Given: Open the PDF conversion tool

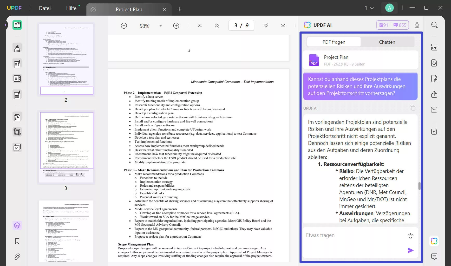Looking at the screenshot, I should coord(434,63).
